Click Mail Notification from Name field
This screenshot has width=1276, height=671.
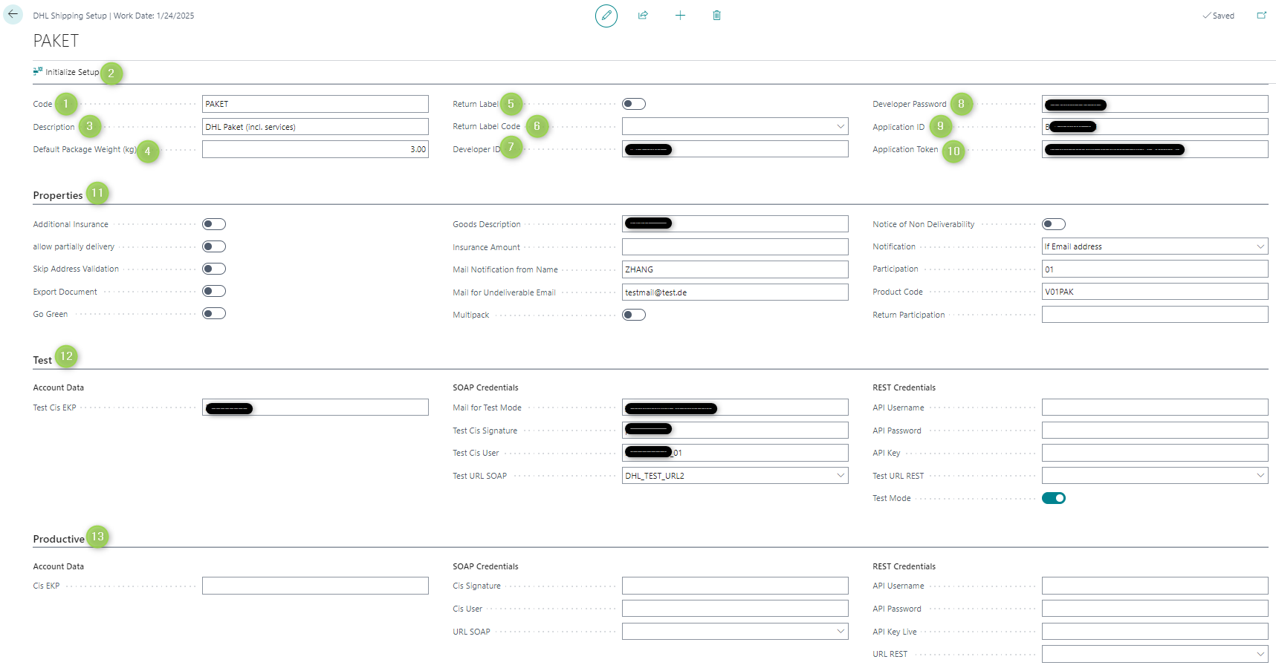(x=735, y=269)
